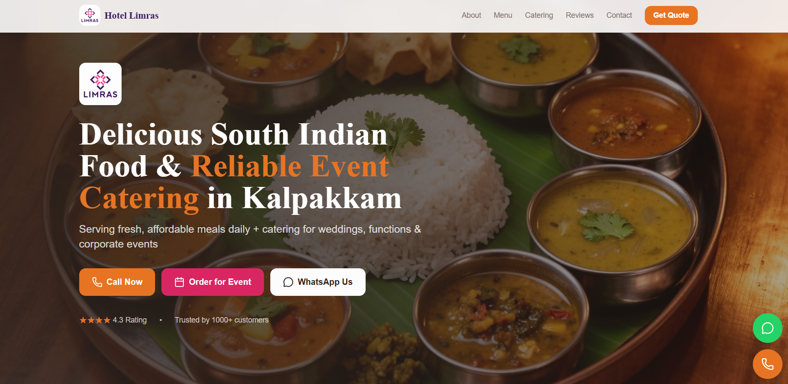788x384 pixels.
Task: Click the WhatsApp Us button label
Action: (325, 282)
